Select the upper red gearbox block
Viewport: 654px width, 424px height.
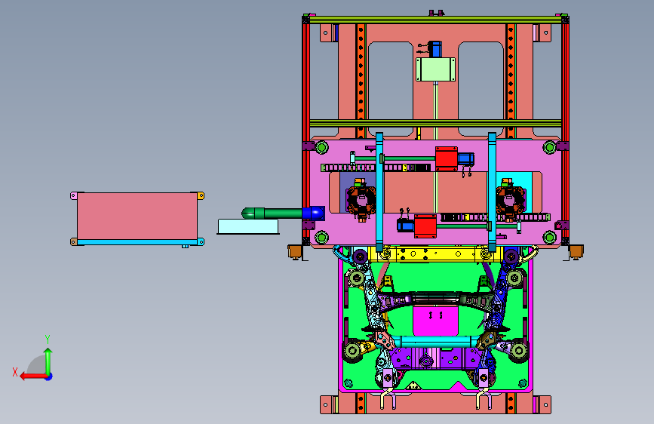[447, 158]
